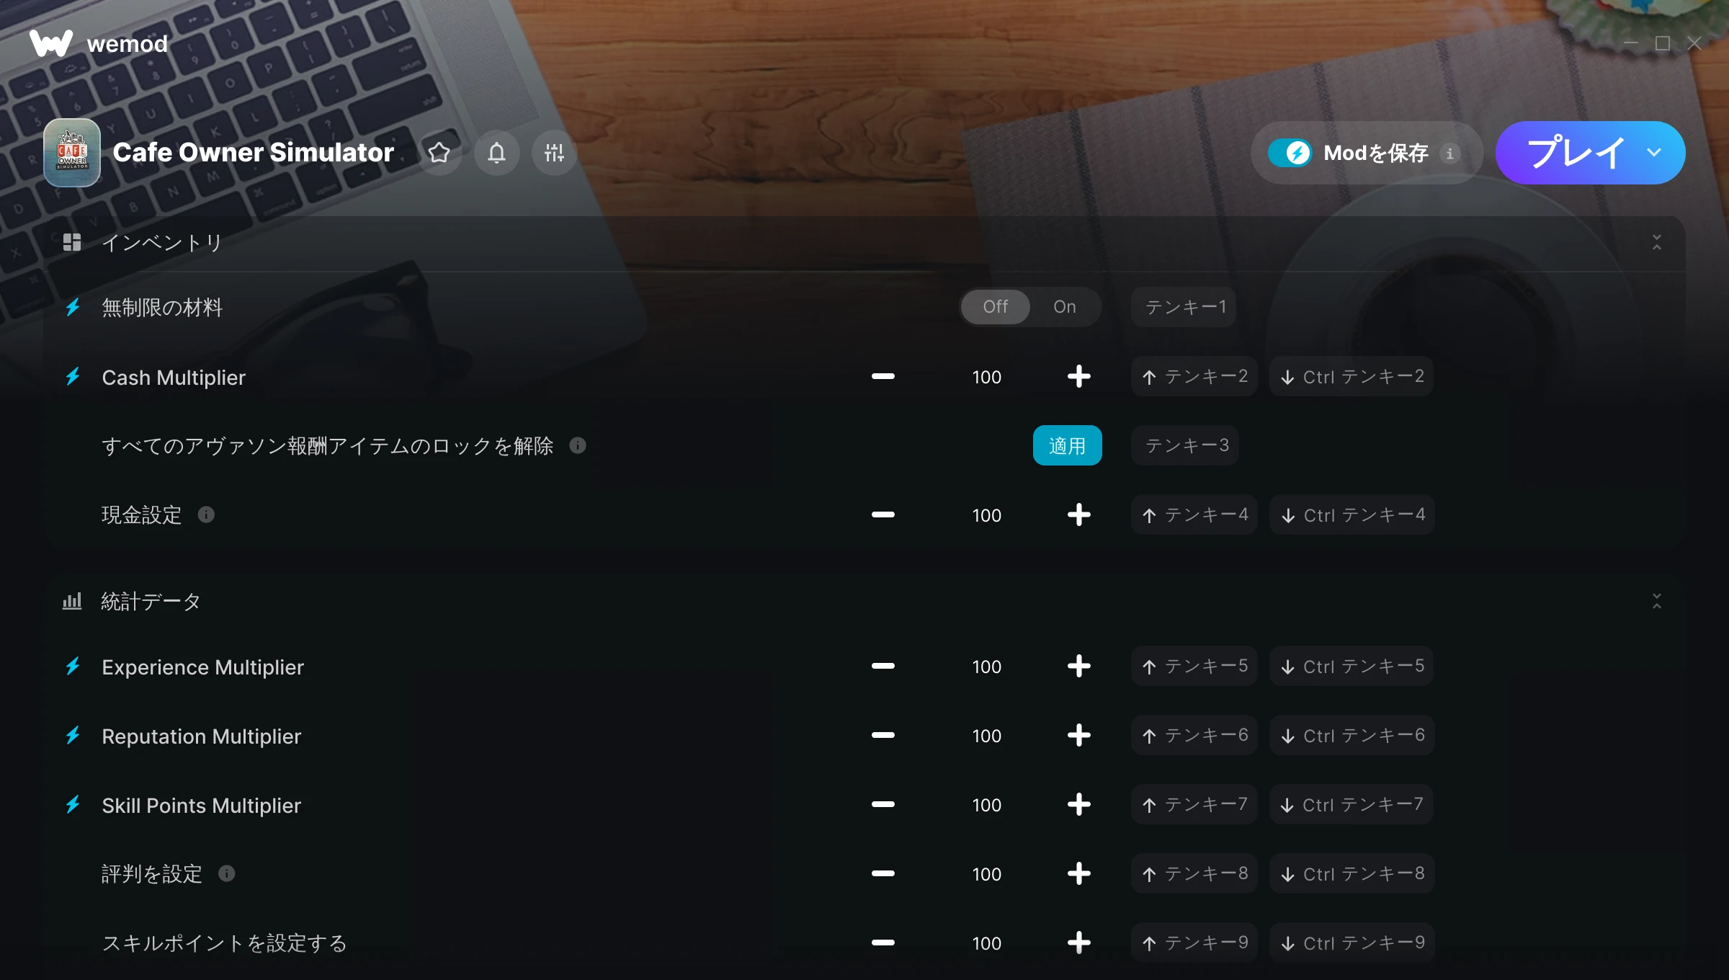Open the プレイ button dropdown arrow
1729x980 pixels.
coord(1654,153)
